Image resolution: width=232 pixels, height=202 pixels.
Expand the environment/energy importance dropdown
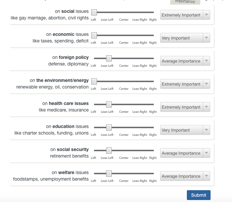point(185,84)
